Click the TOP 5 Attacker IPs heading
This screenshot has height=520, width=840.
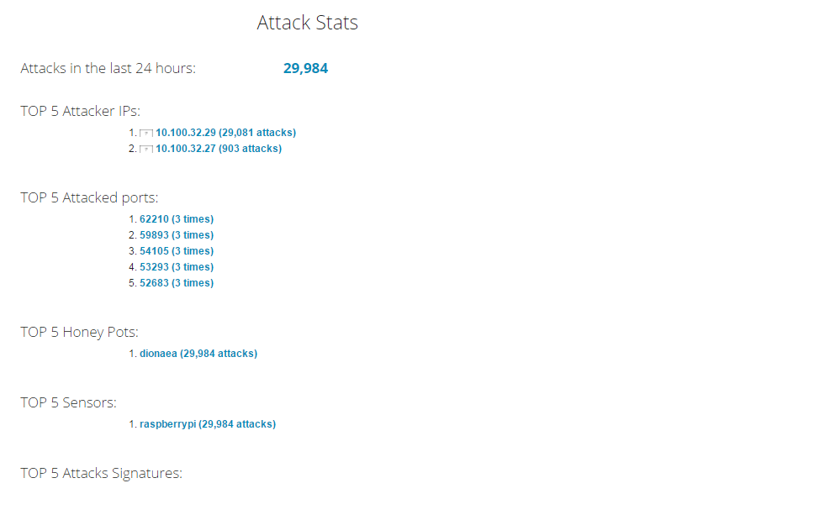(81, 111)
